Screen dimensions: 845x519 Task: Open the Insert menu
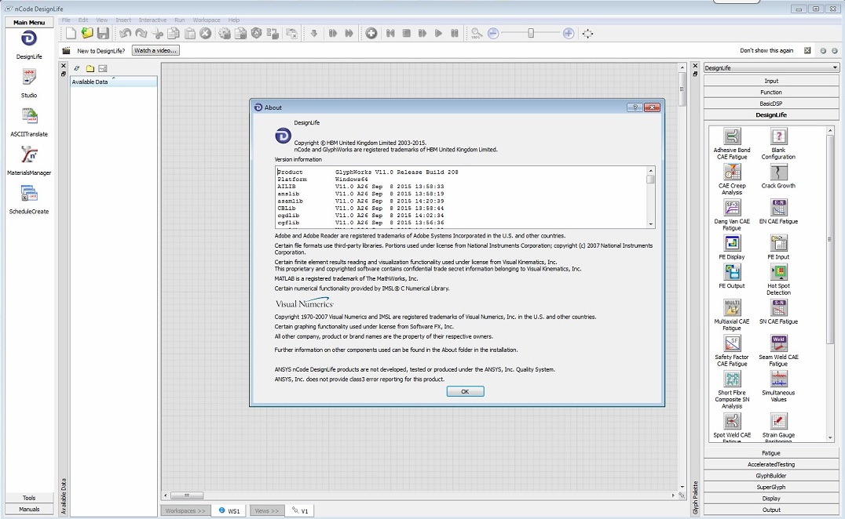(123, 20)
